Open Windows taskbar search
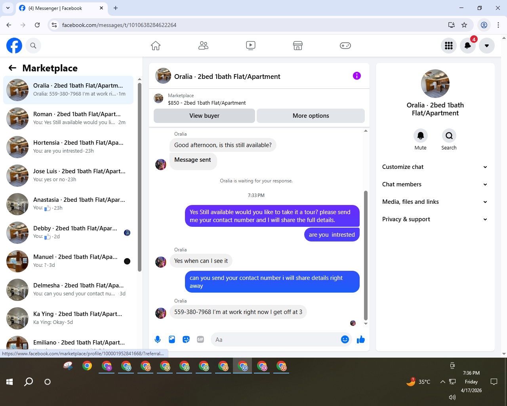This screenshot has width=507, height=406. pyautogui.click(x=29, y=382)
